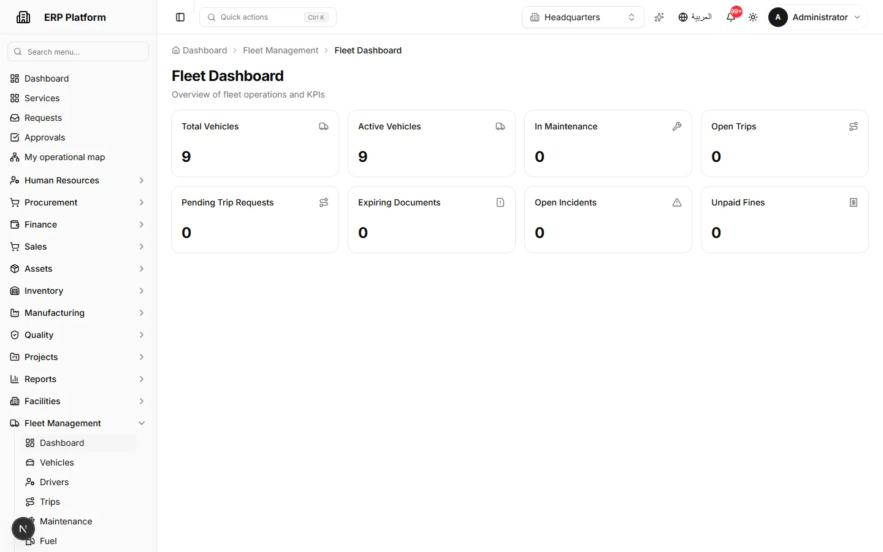Open Drivers under Fleet Management
Viewport: 883px width, 552px height.
(78, 482)
